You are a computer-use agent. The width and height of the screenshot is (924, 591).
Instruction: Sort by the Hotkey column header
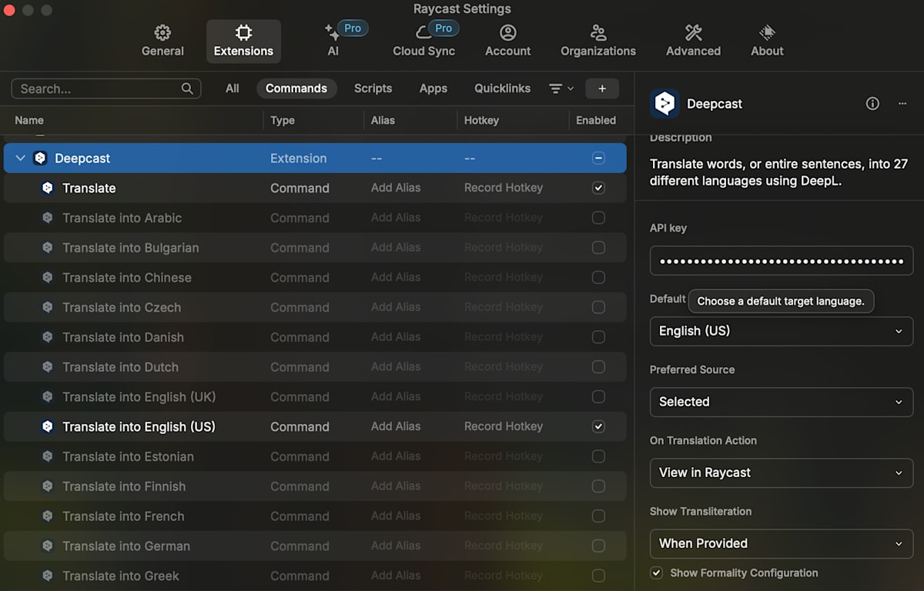pyautogui.click(x=481, y=120)
